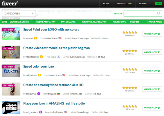Order the Speed Paint your LOGO gig
The image size is (164, 116).
(x=152, y=34)
